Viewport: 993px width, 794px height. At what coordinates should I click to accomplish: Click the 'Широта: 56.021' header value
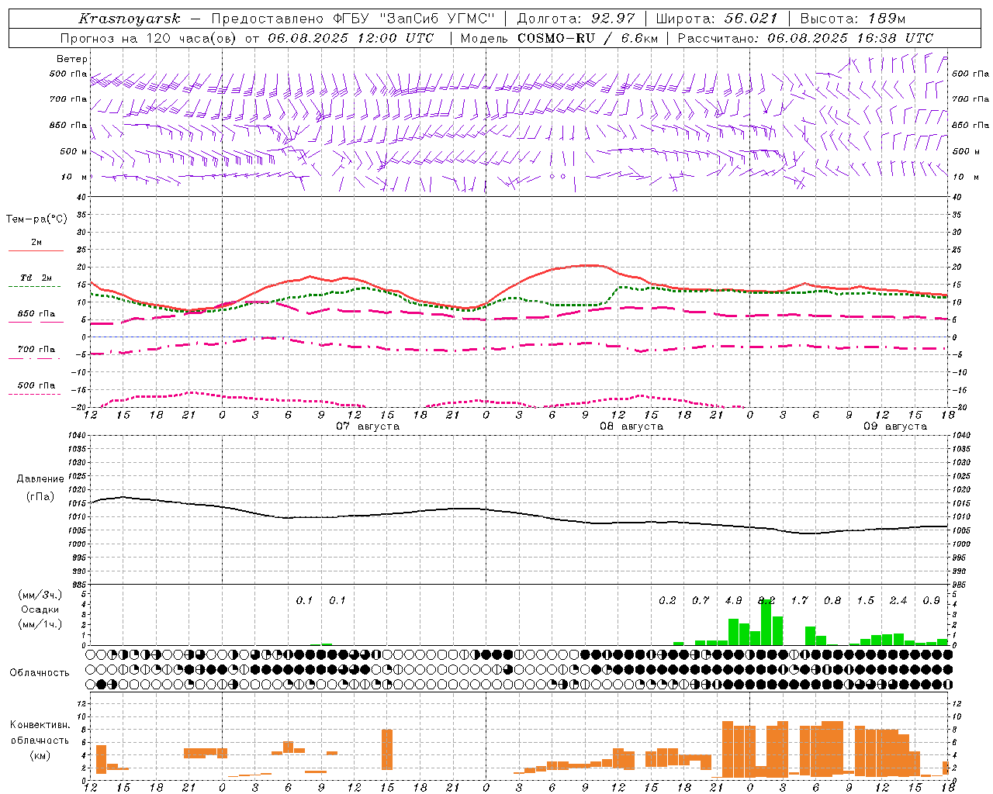tap(717, 19)
